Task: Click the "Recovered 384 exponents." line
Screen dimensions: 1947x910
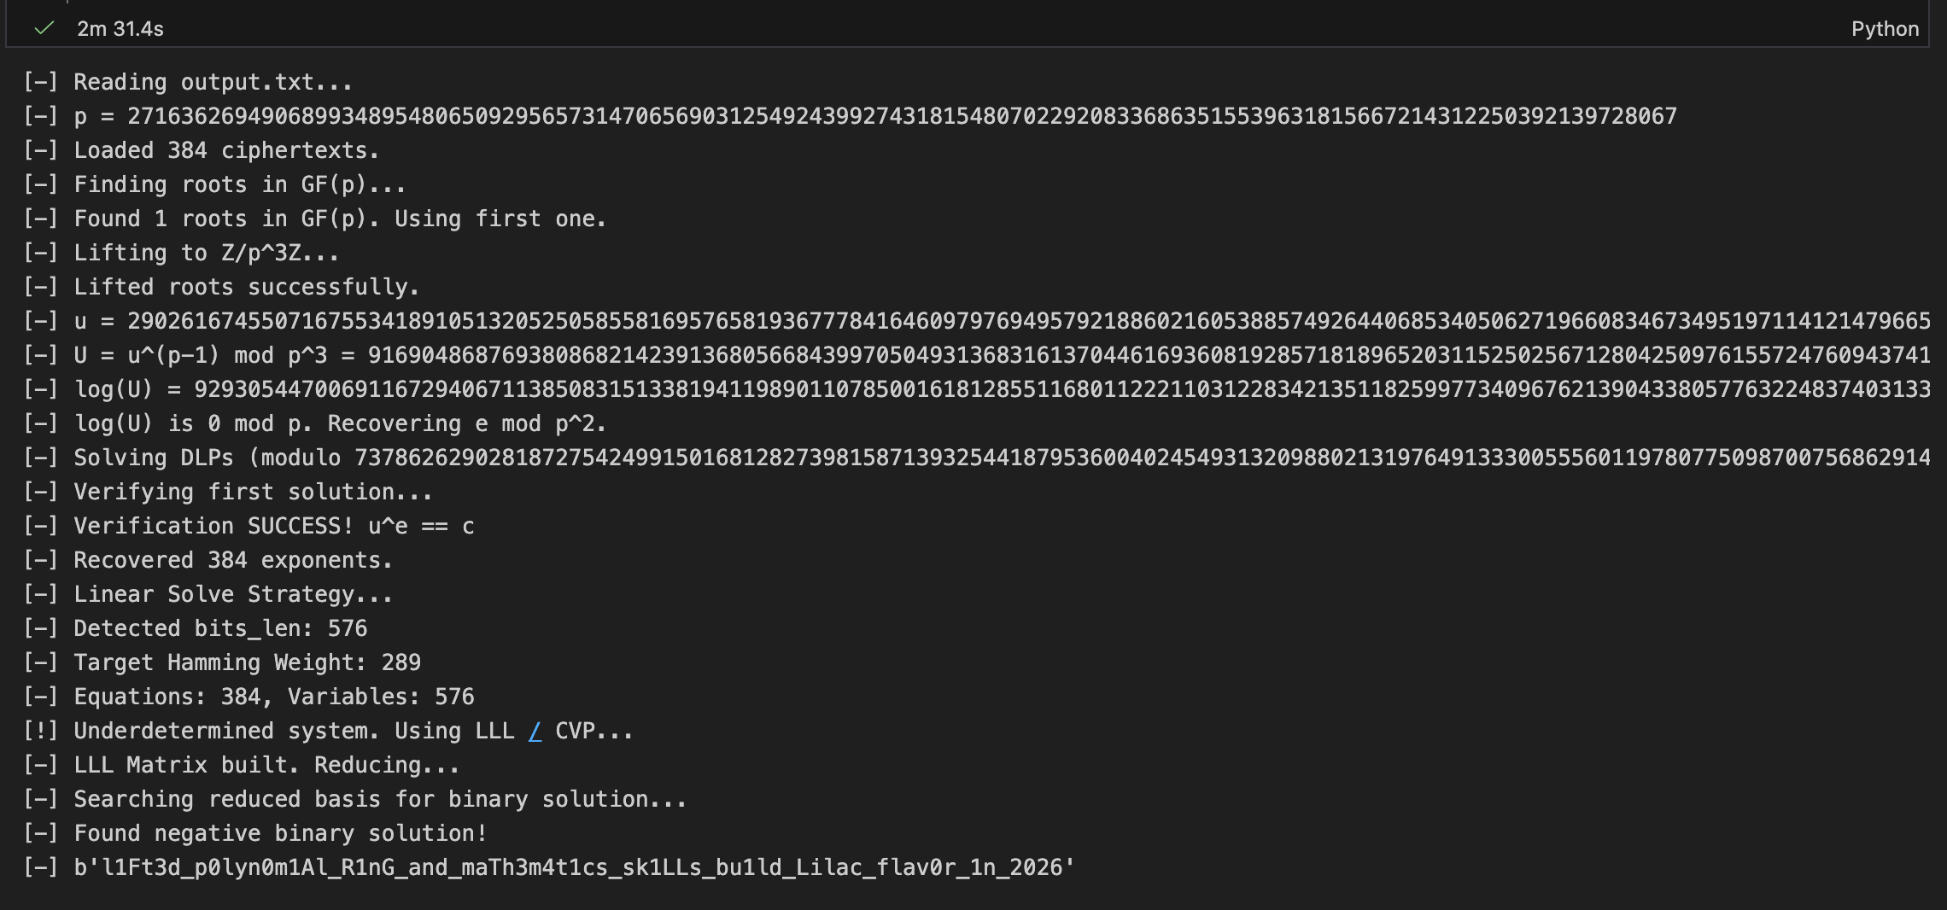Action: click(232, 561)
